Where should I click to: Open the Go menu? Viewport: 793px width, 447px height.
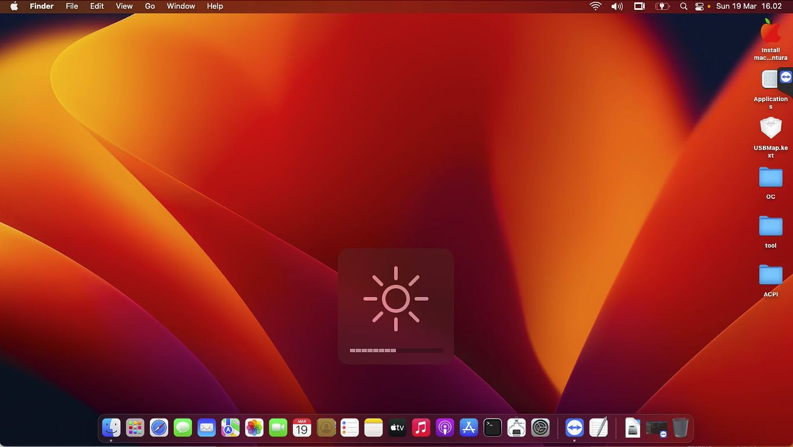pos(150,6)
